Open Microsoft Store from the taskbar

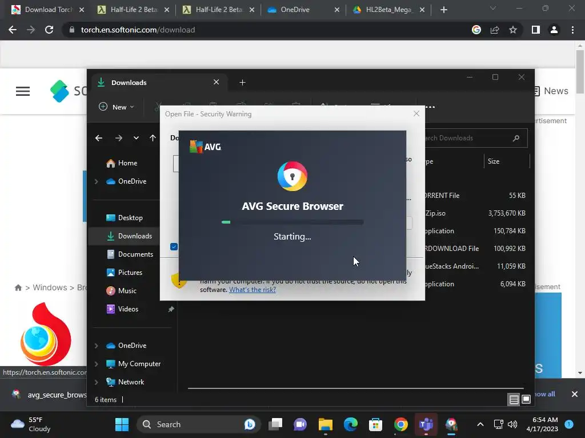click(x=375, y=424)
